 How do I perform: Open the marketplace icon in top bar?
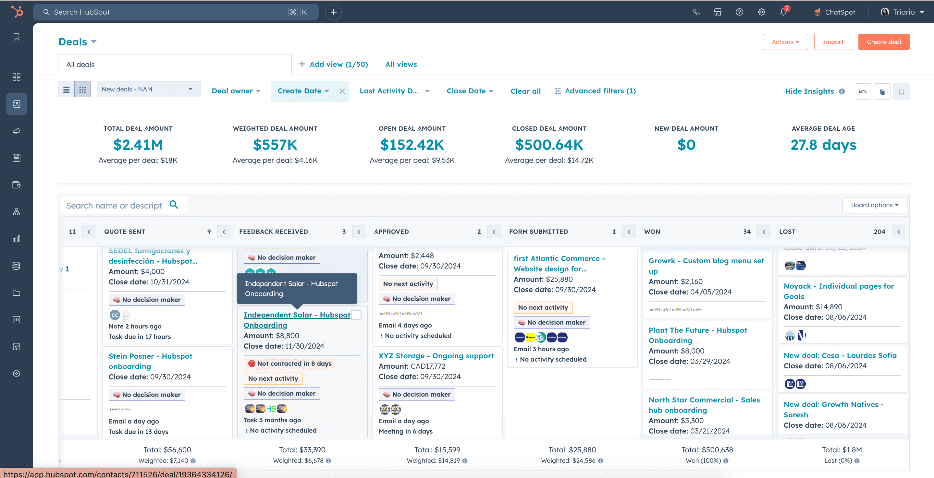tap(718, 12)
